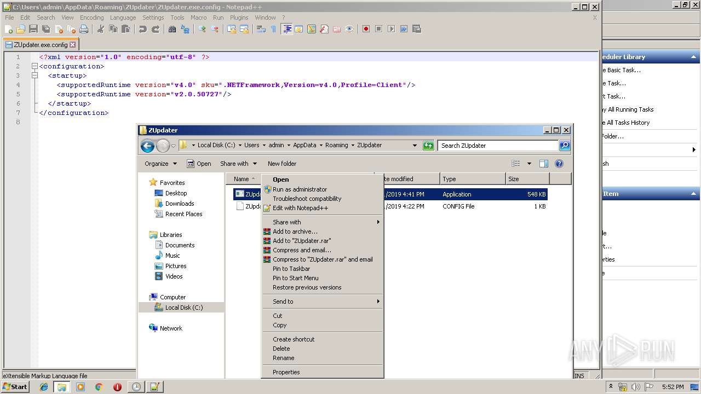Open Chrome from taskbar
Viewport: 701px width, 394px height.
99,387
